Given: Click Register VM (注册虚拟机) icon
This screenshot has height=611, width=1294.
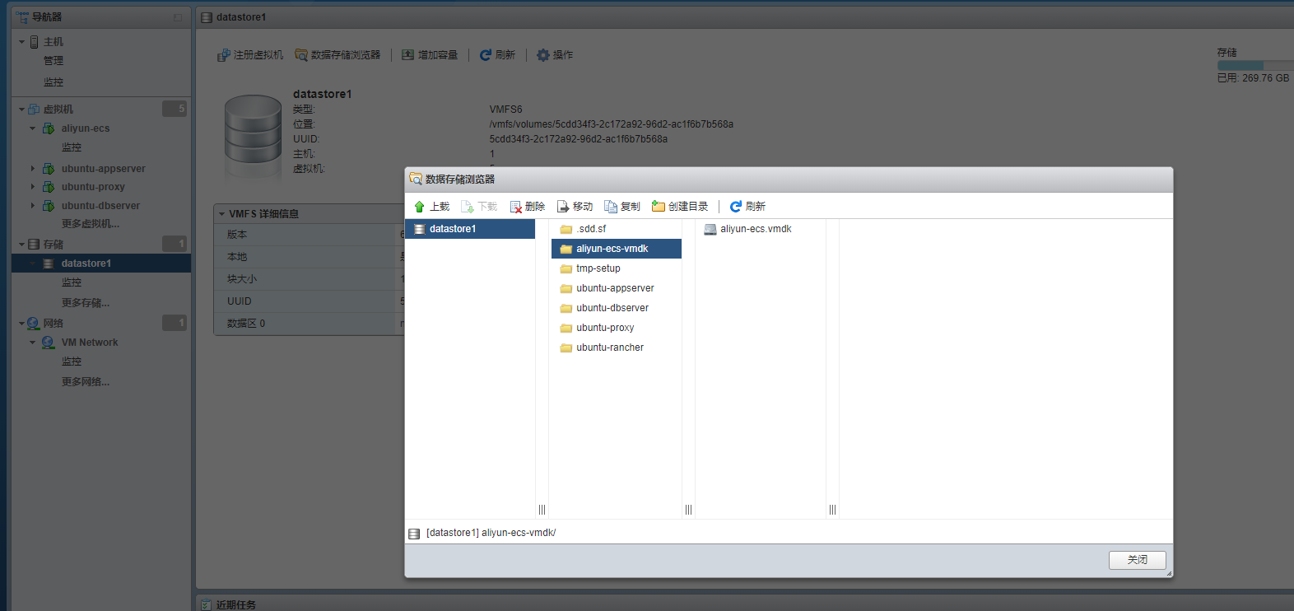Looking at the screenshot, I should point(224,55).
